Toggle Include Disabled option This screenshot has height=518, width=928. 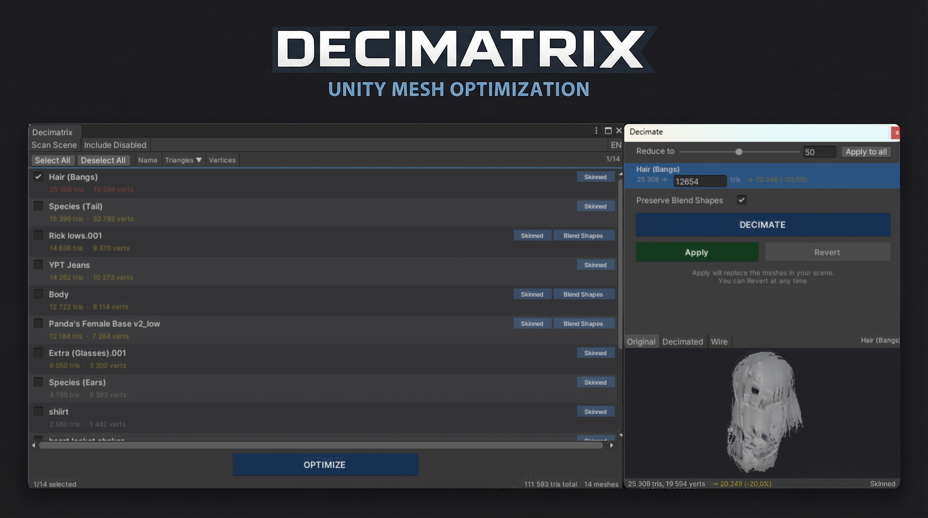point(115,145)
